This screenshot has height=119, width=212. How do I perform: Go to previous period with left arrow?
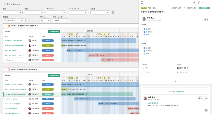point(29,20)
